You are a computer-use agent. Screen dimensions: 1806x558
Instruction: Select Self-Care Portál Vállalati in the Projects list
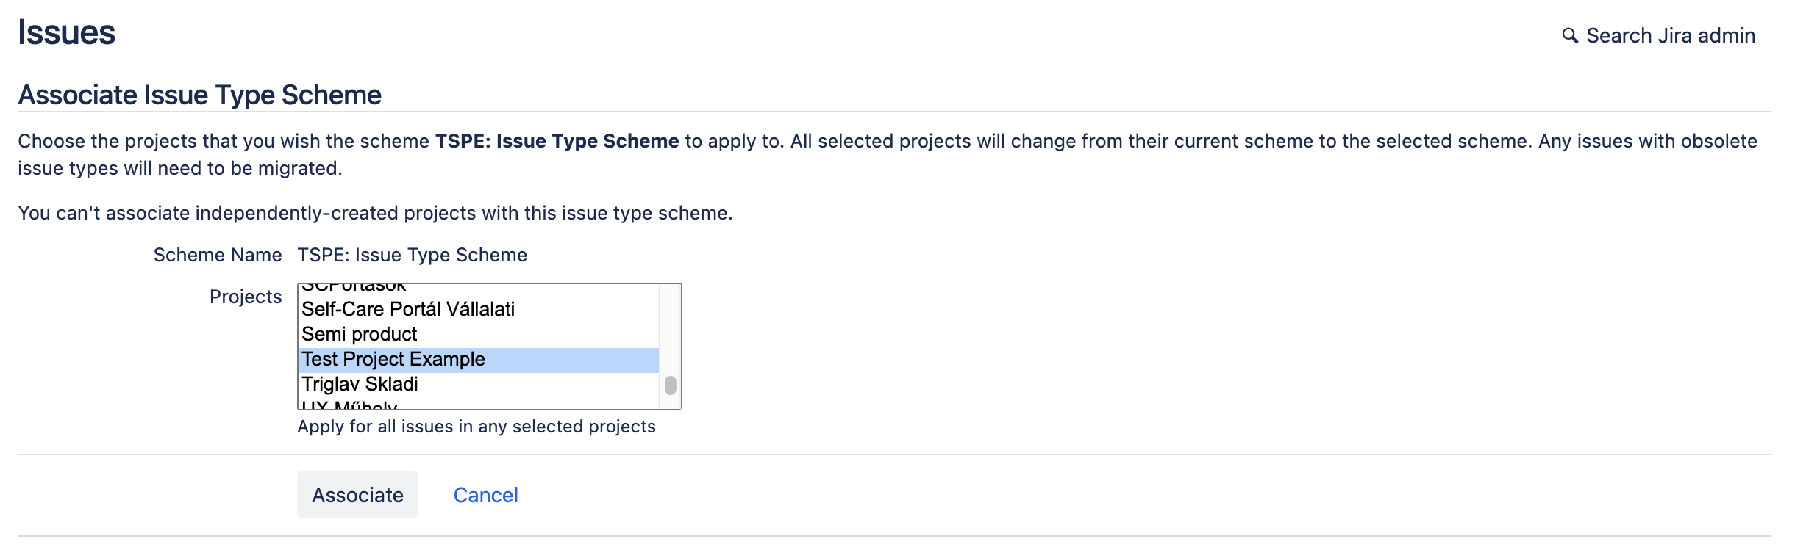pyautogui.click(x=408, y=309)
